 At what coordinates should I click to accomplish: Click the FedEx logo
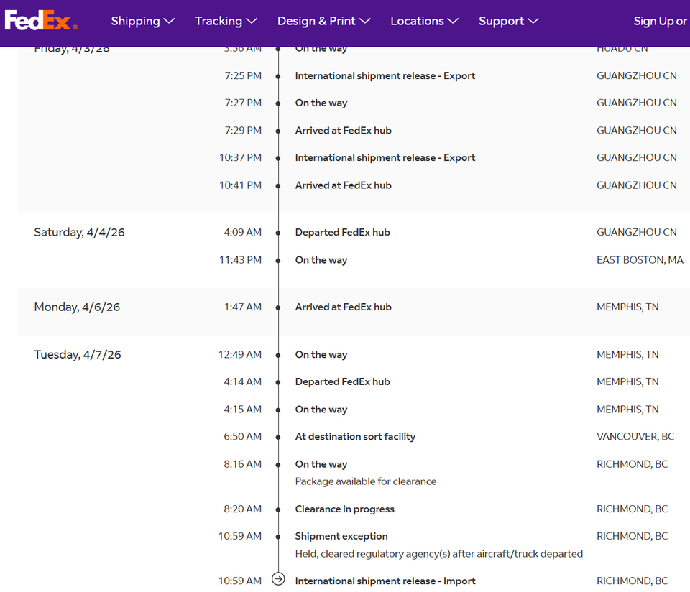pos(41,20)
